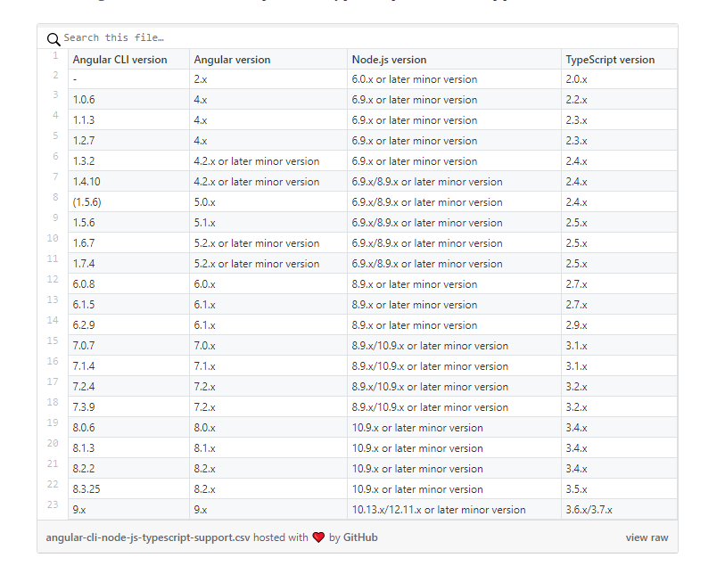Click CLI version cell '1.1.3'
This screenshot has height=574, width=725.
click(129, 120)
